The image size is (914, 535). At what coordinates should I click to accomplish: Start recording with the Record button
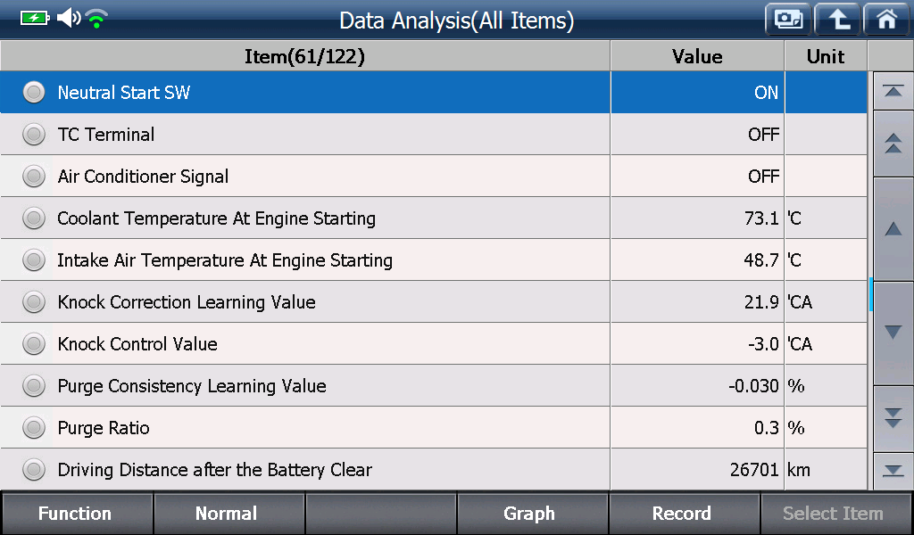[x=683, y=514]
